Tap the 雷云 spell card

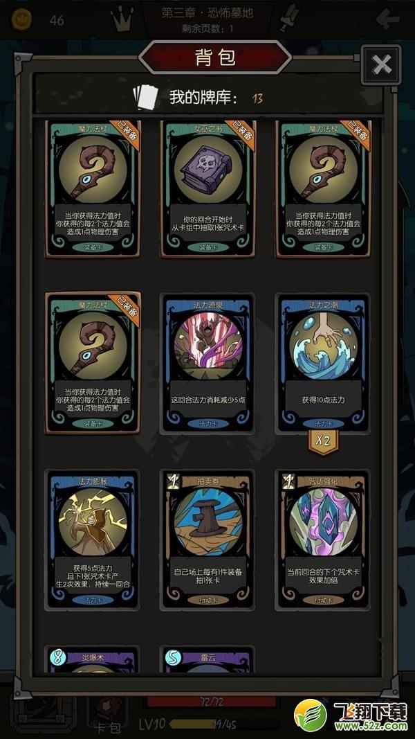pyautogui.click(x=208, y=659)
